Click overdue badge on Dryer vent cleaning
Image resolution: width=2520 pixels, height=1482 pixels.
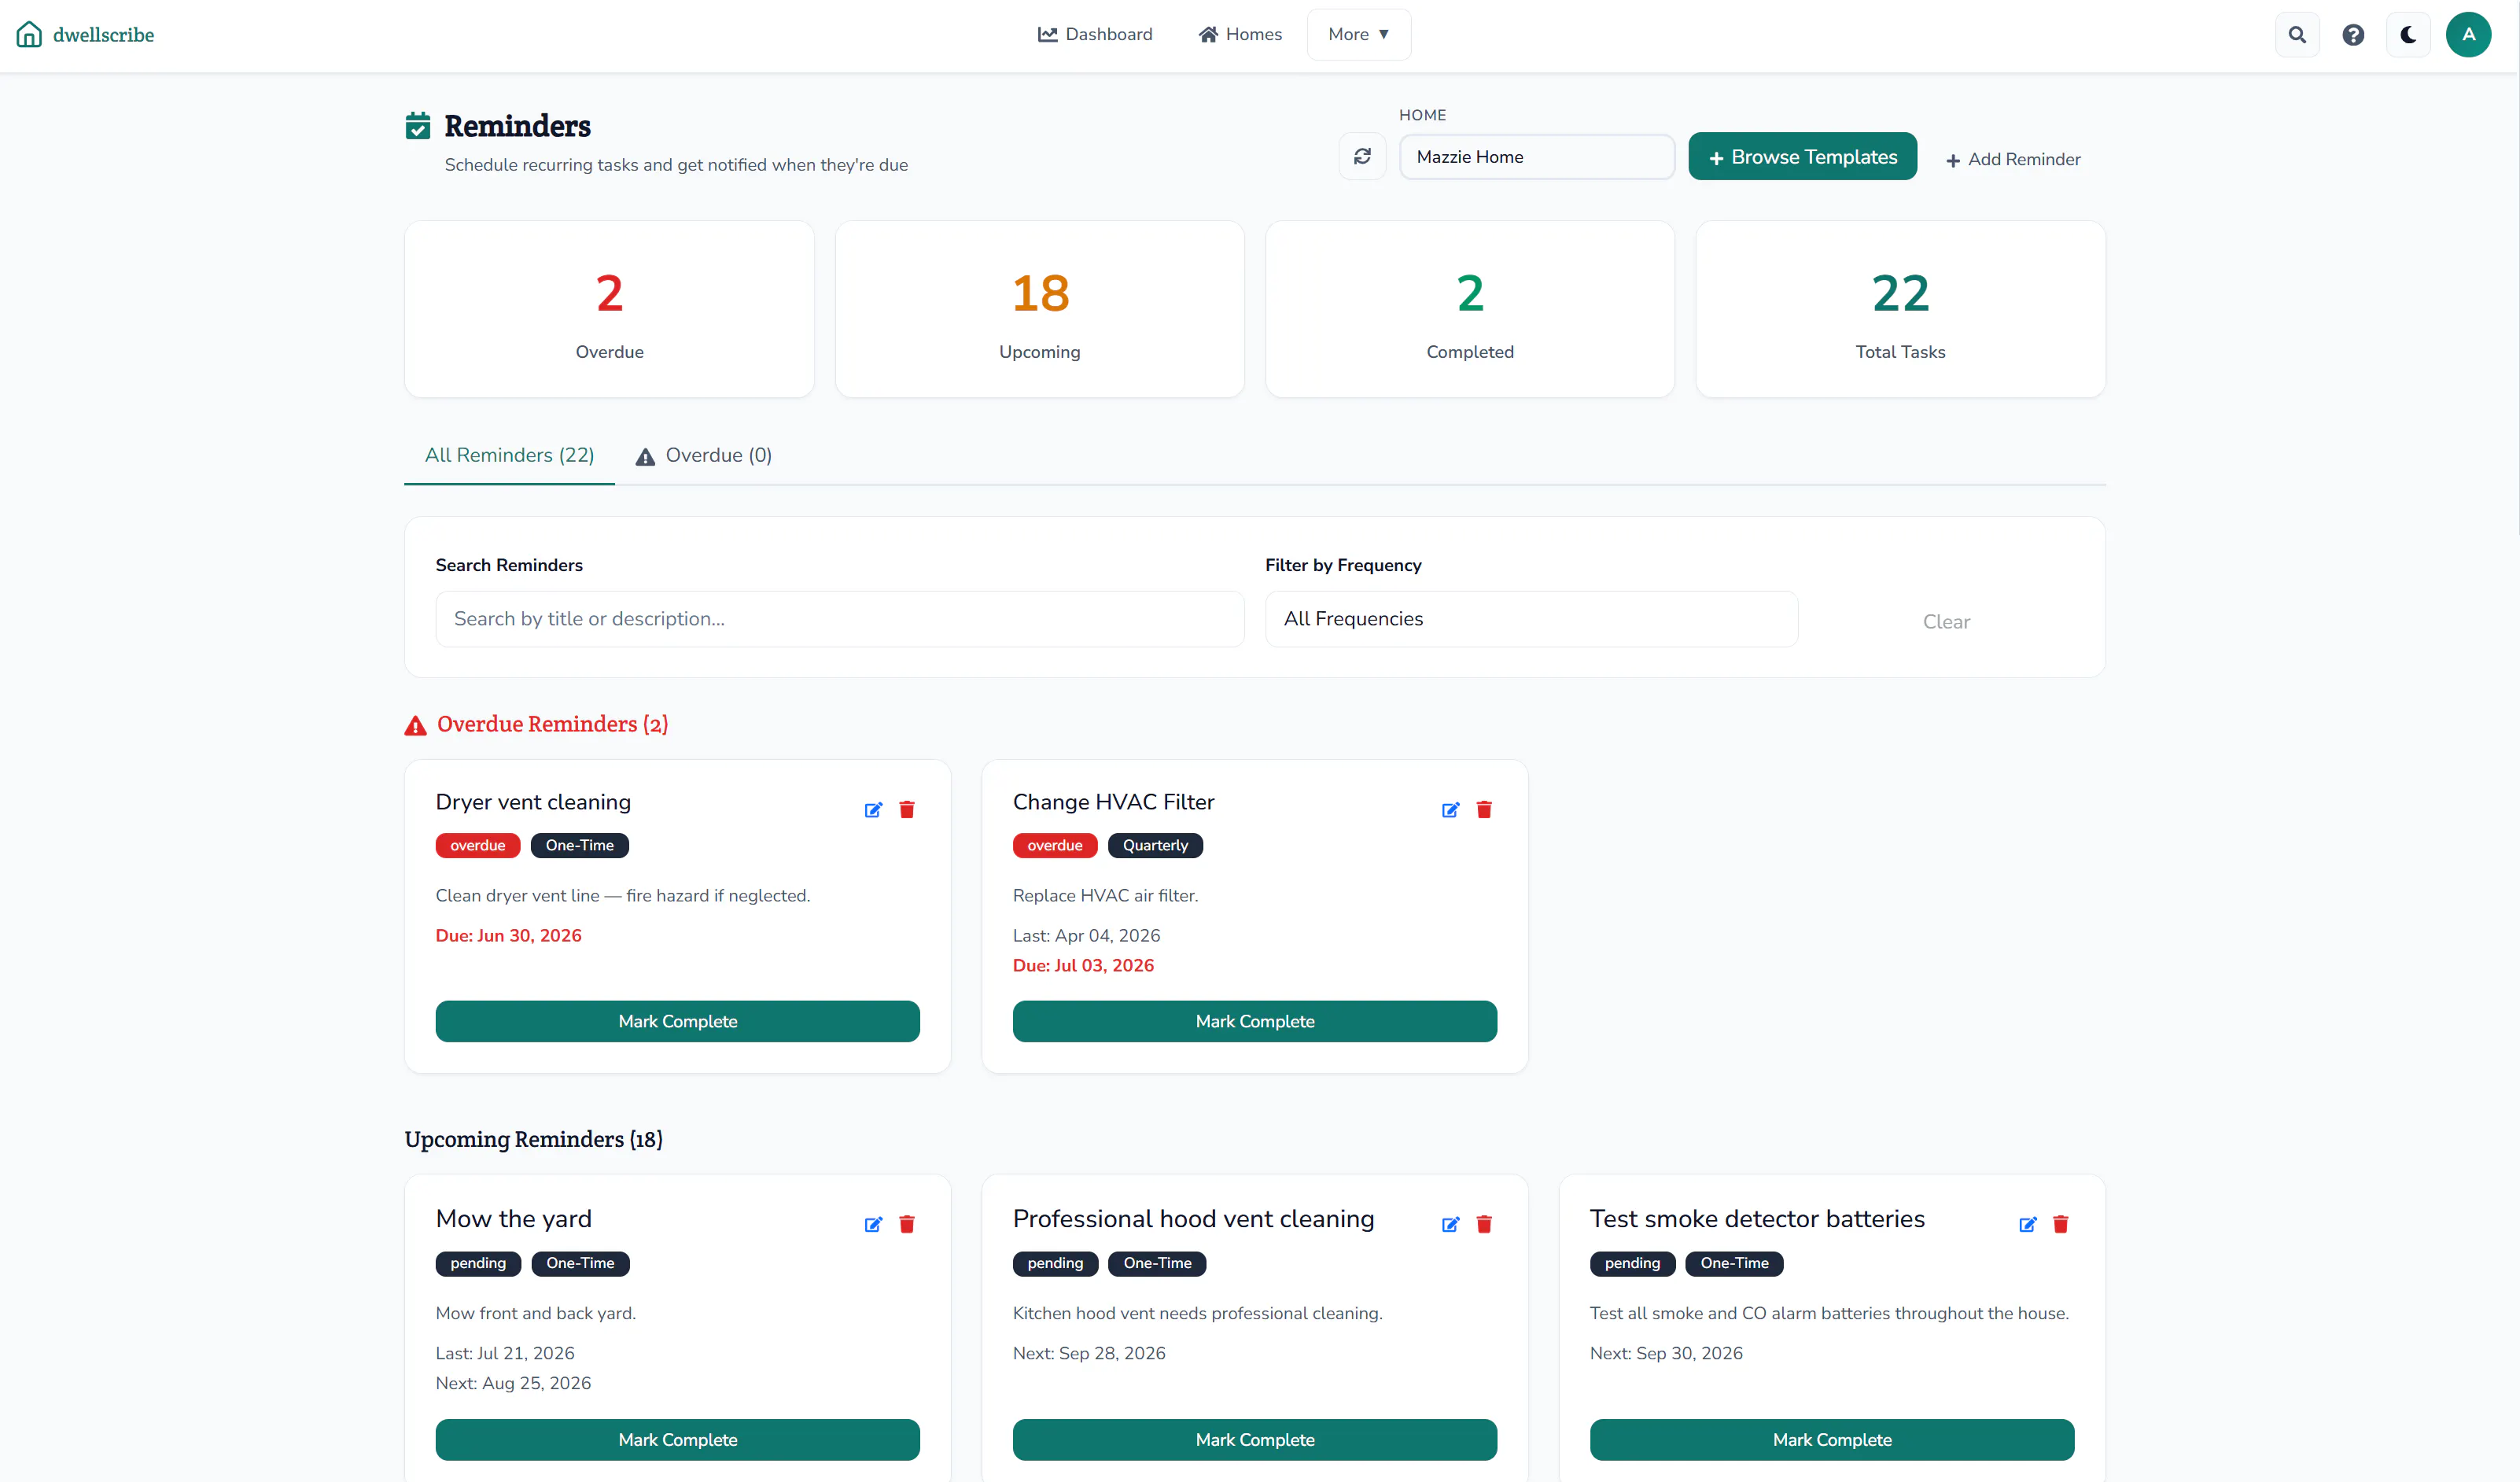(478, 846)
